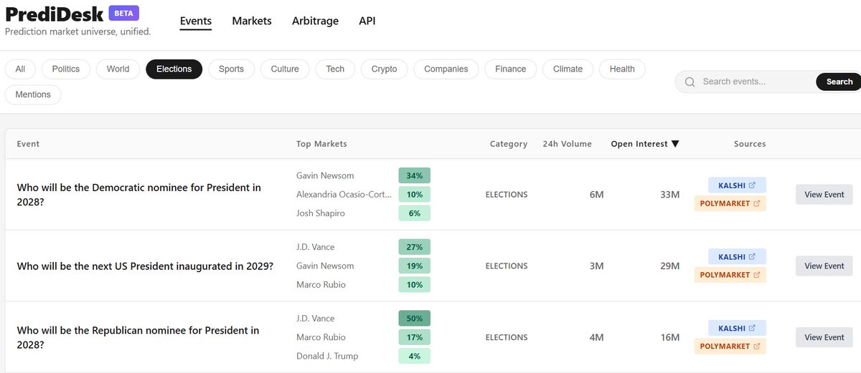Viewport: 861px width, 373px height.
Task: Click the 27% probability badge
Action: click(415, 247)
